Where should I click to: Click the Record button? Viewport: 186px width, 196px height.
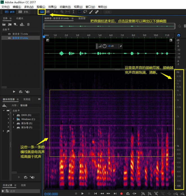click(121, 194)
